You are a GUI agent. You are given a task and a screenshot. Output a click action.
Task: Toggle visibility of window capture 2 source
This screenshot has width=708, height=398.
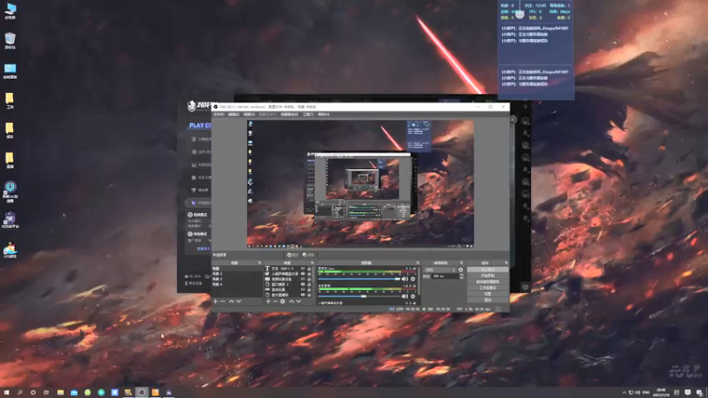tap(303, 284)
